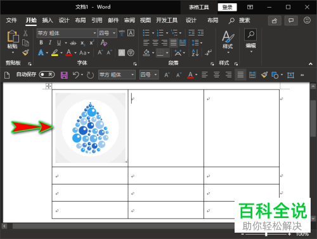
Task: Click the Redo icon in quick access toolbar
Action: [90, 75]
